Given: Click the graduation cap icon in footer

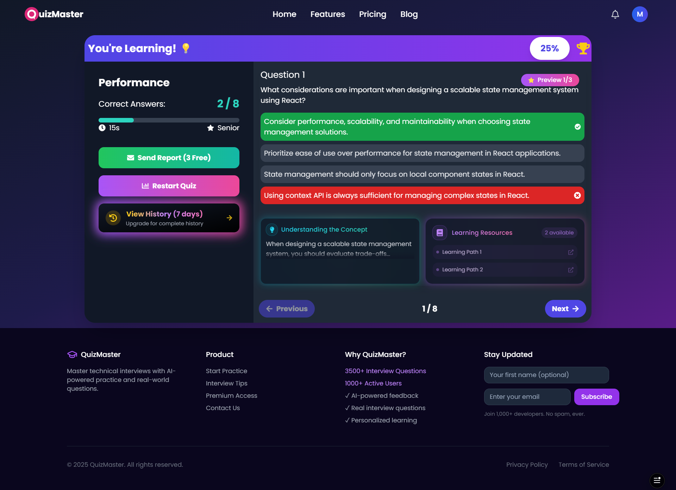Looking at the screenshot, I should (72, 354).
